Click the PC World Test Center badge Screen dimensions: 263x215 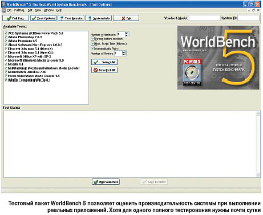192,72
